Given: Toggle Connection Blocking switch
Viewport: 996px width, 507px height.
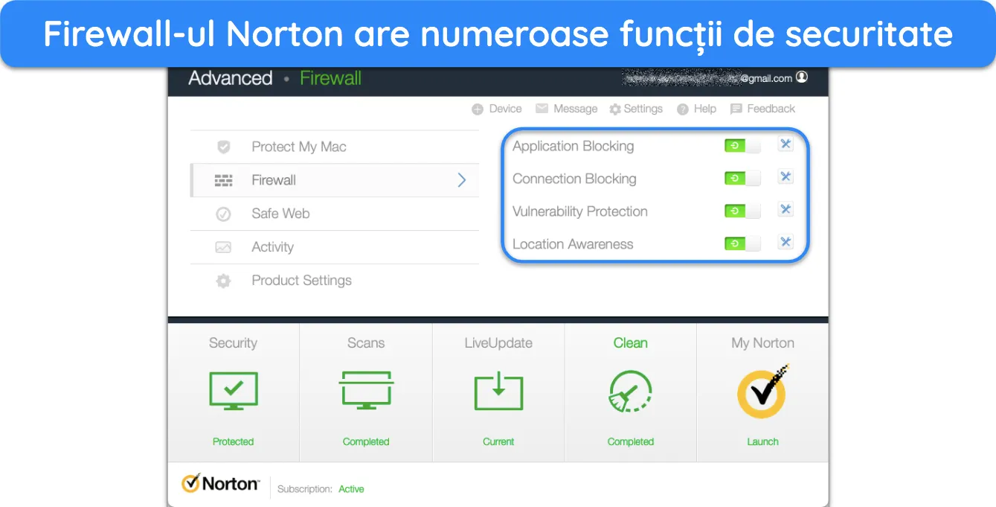Looking at the screenshot, I should pyautogui.click(x=742, y=179).
